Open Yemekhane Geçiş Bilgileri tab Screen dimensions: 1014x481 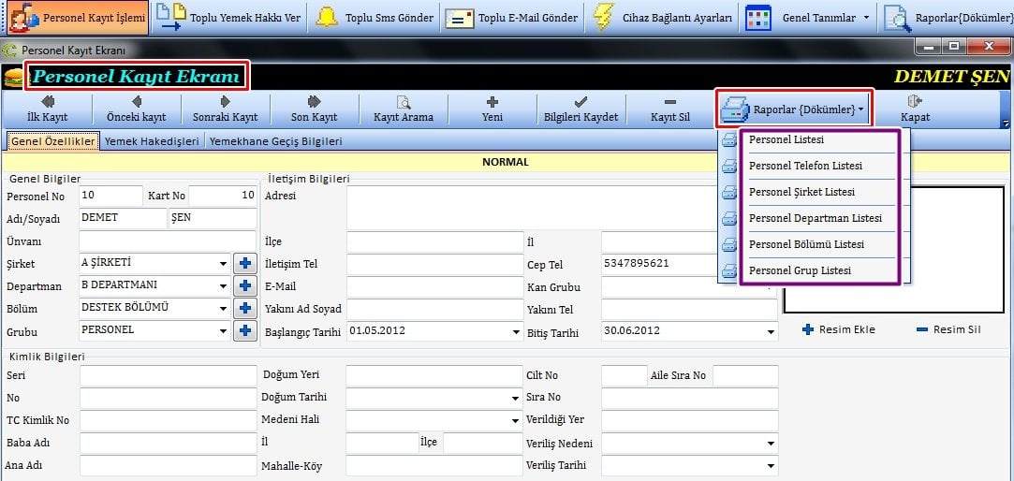tap(275, 141)
